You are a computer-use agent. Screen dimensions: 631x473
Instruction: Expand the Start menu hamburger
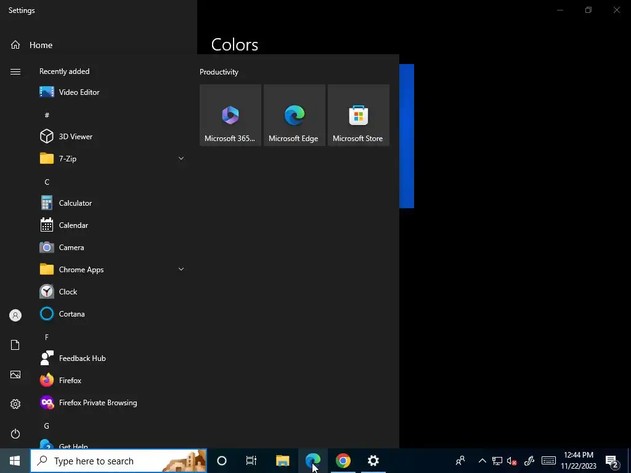15,71
